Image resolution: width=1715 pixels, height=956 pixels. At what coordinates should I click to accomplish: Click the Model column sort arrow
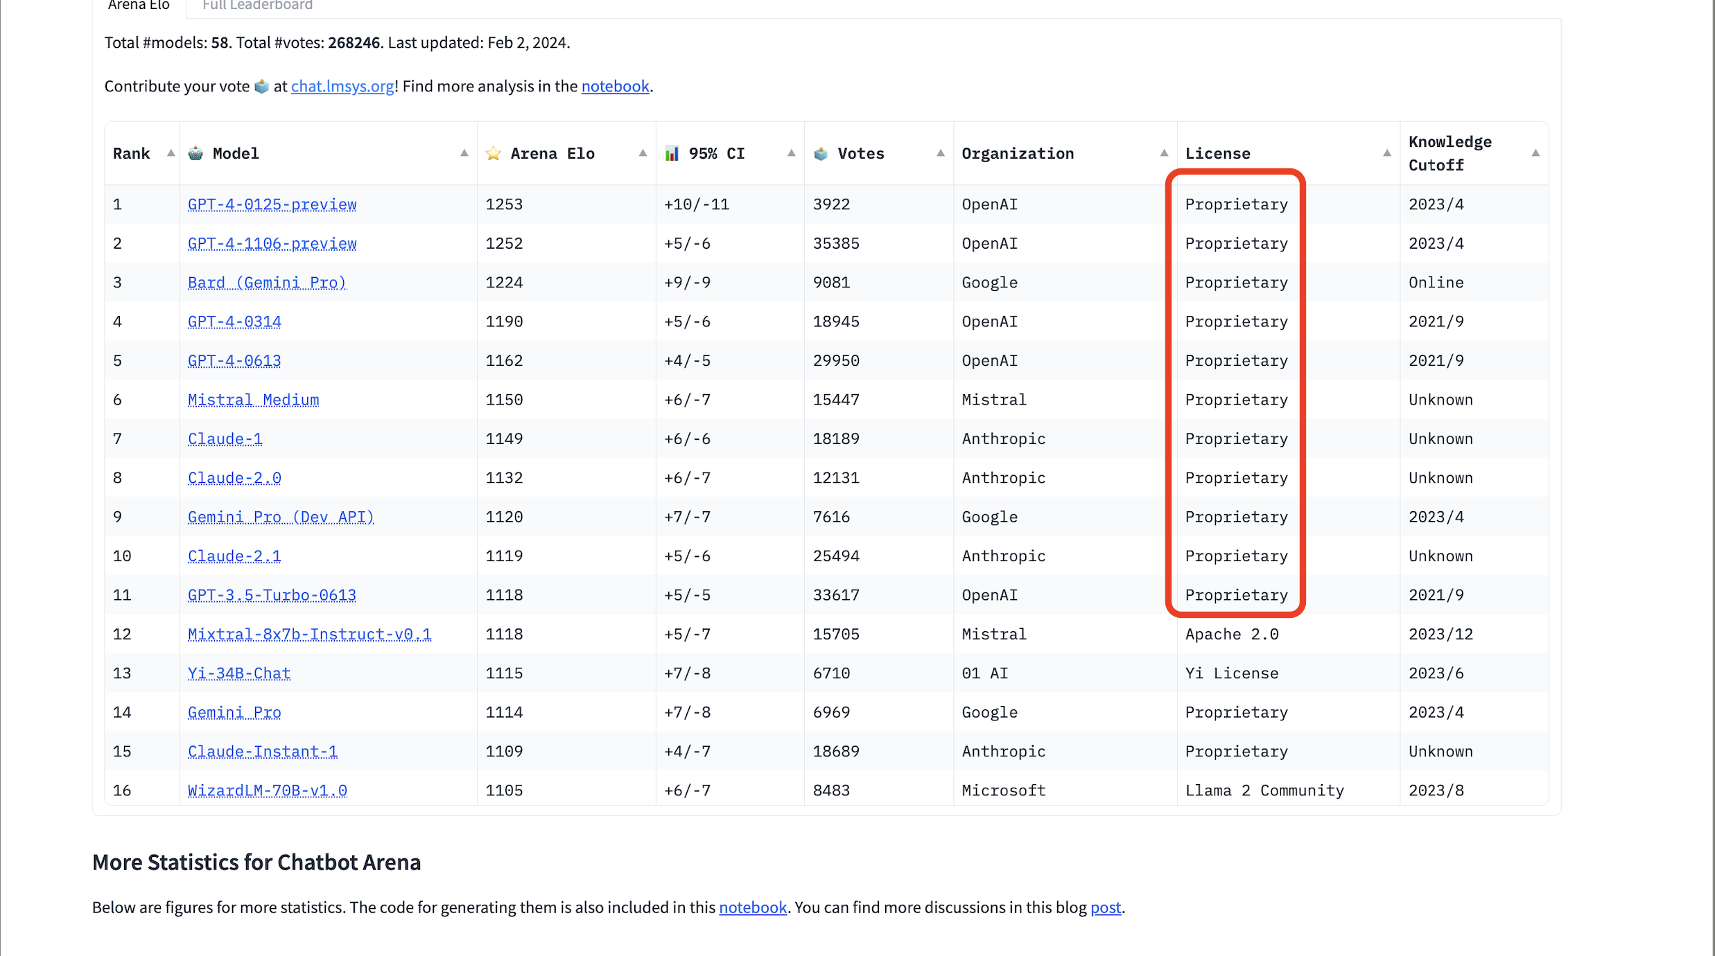[x=464, y=153]
